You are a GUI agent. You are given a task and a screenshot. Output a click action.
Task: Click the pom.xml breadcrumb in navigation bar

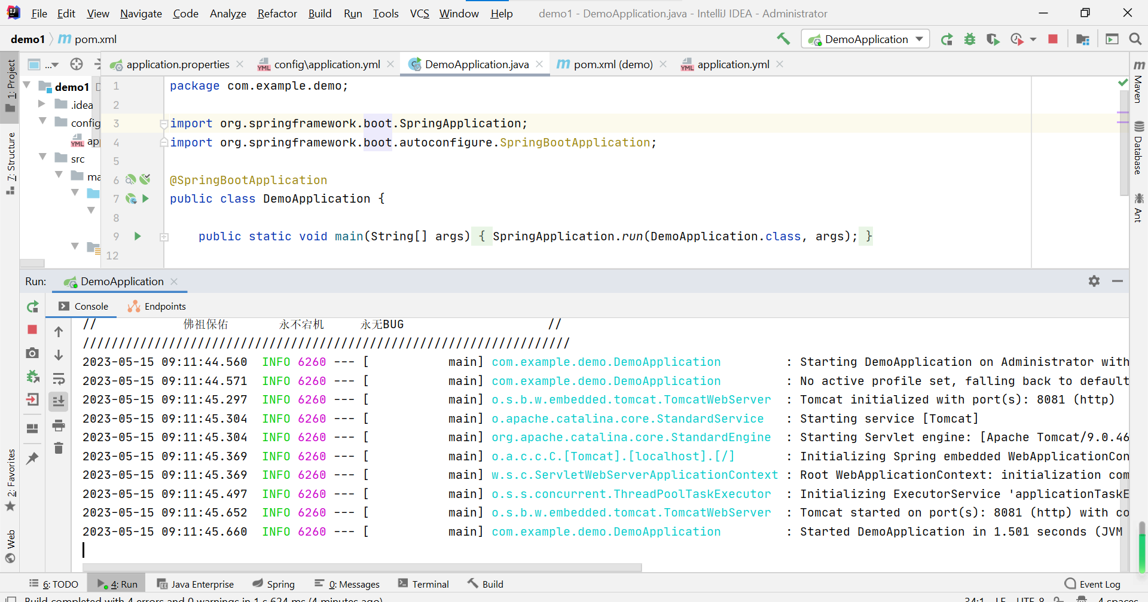[87, 39]
